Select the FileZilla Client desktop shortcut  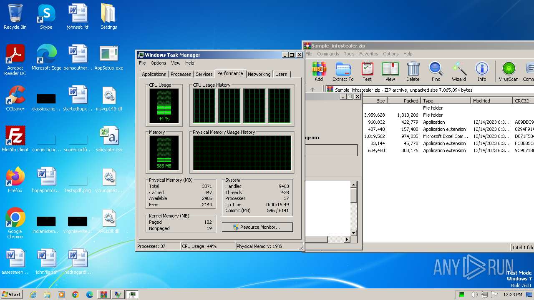pyautogui.click(x=15, y=139)
